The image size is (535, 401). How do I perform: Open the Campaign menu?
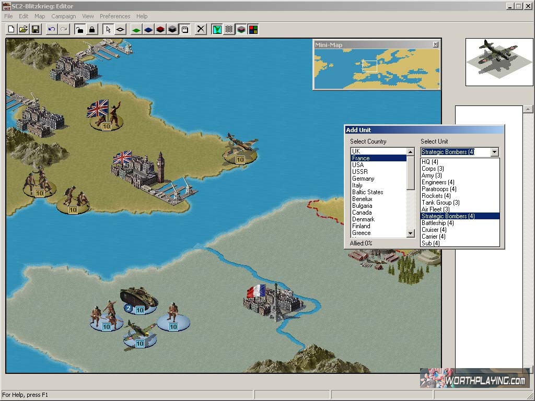pyautogui.click(x=63, y=16)
